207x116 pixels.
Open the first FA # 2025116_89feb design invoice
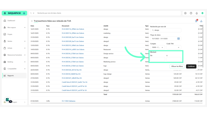pos(73,29)
